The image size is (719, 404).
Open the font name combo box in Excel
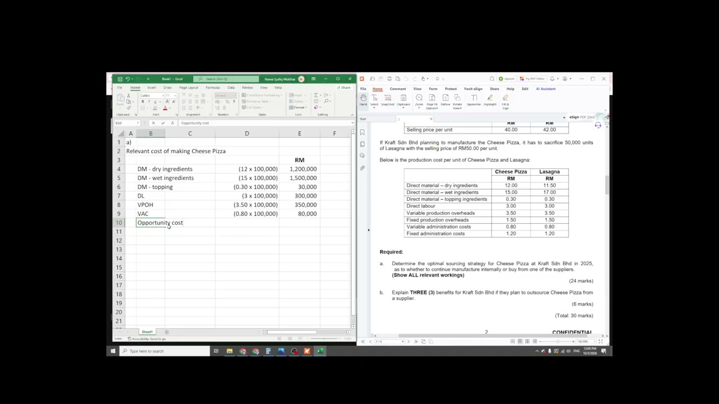pos(152,95)
